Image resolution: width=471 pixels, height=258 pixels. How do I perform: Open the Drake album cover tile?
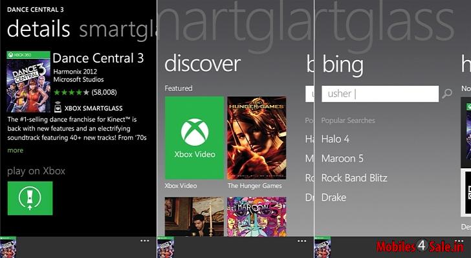tap(194, 216)
